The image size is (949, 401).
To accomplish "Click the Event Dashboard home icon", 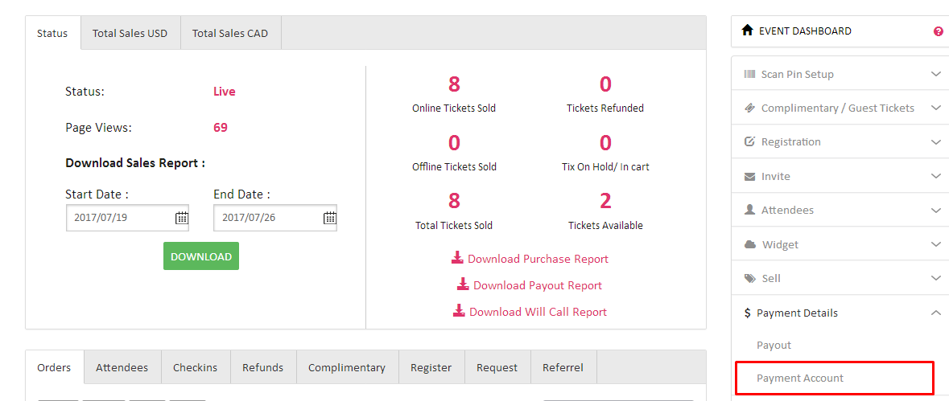I will pyautogui.click(x=747, y=31).
